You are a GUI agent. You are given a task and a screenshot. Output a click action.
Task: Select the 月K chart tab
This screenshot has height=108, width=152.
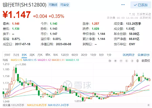[x=40, y=55]
